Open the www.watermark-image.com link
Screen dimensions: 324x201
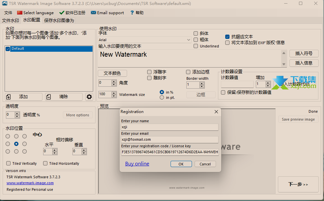(x=30, y=183)
